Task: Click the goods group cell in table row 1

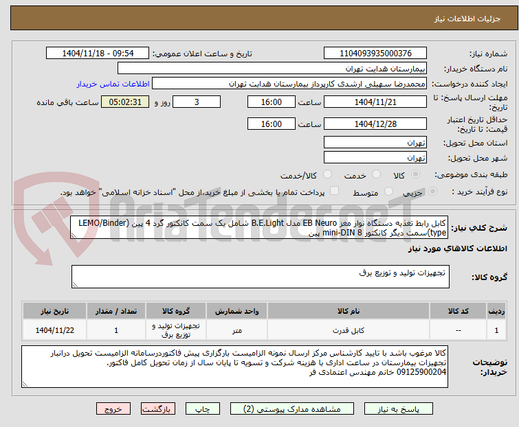Action: point(176,330)
